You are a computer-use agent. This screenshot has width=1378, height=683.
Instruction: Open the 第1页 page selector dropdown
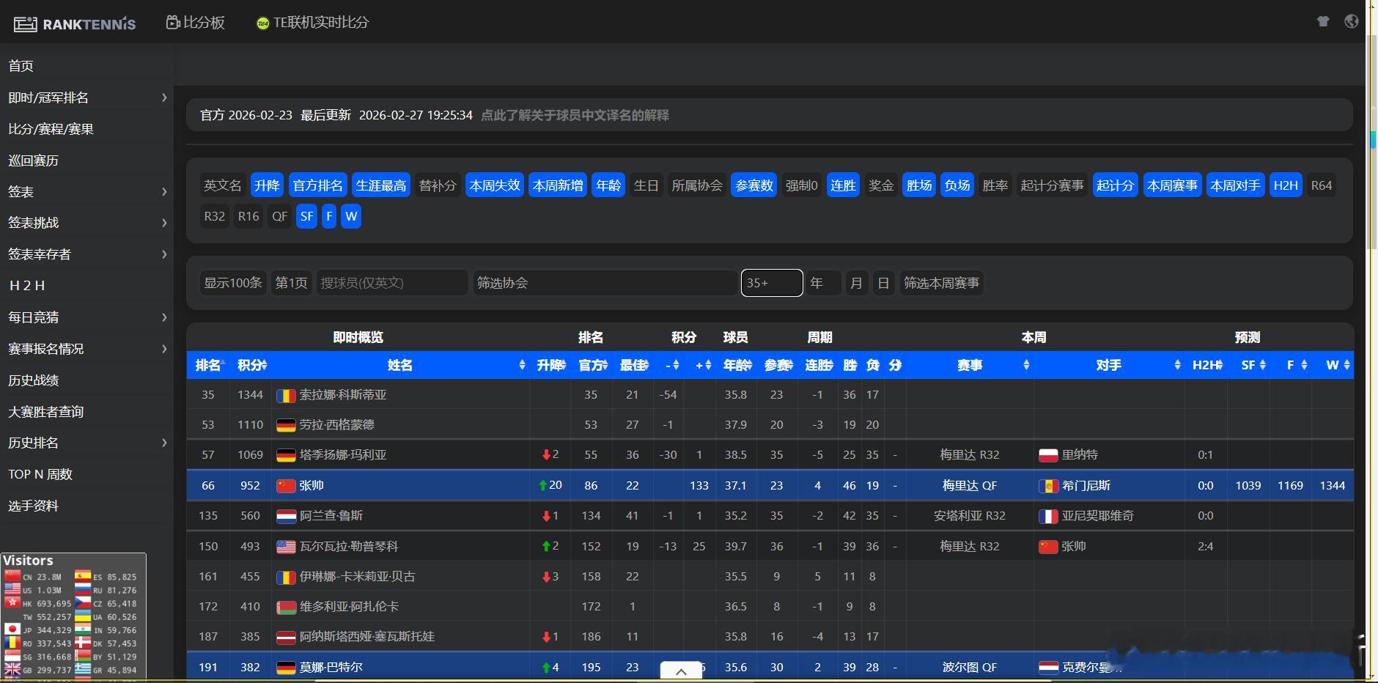291,283
